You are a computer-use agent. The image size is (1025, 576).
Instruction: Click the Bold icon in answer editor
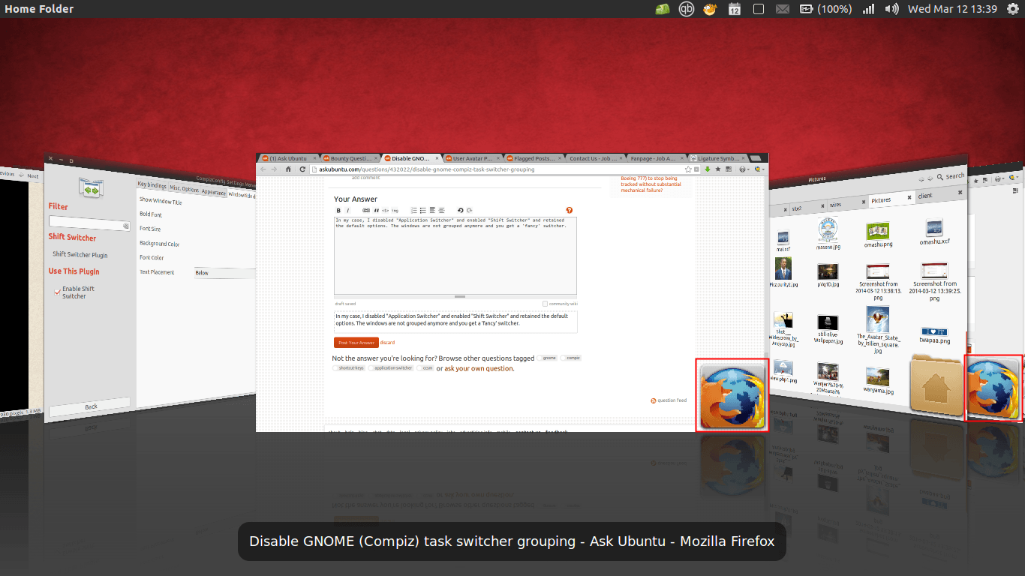click(x=338, y=210)
